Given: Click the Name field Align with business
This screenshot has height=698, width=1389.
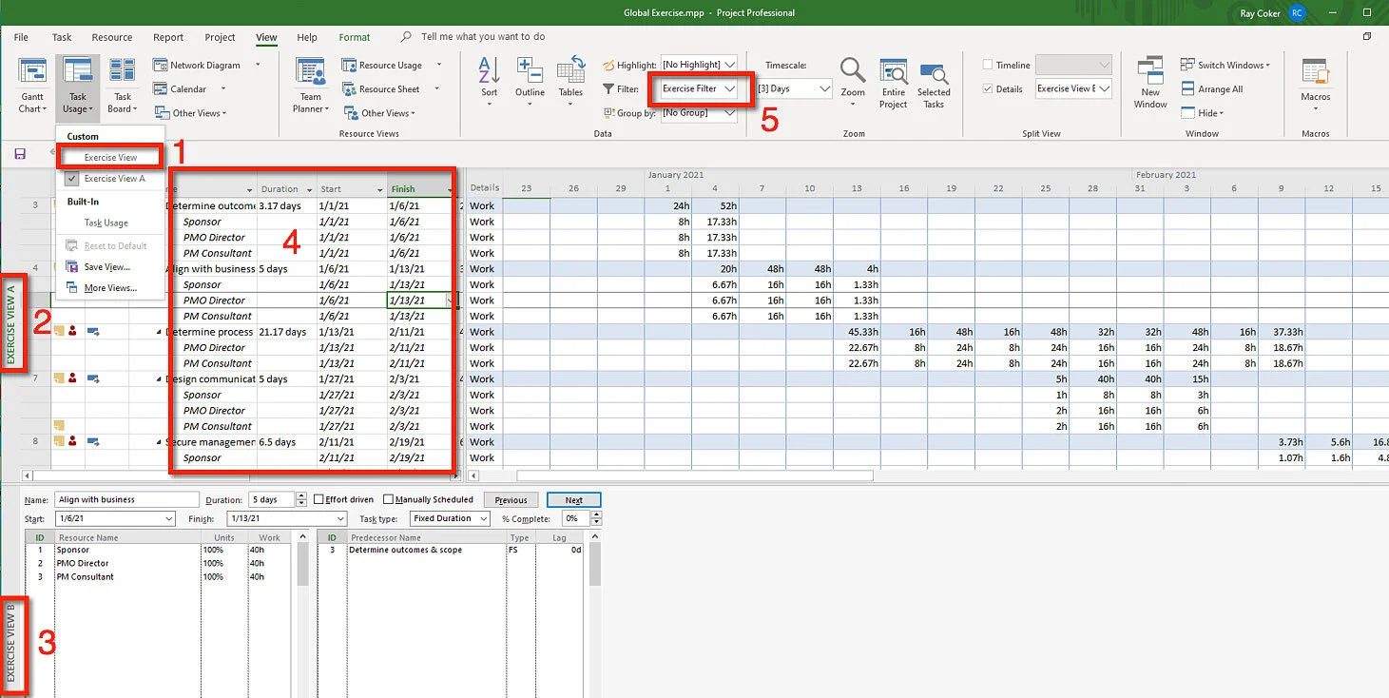Looking at the screenshot, I should click(x=126, y=499).
